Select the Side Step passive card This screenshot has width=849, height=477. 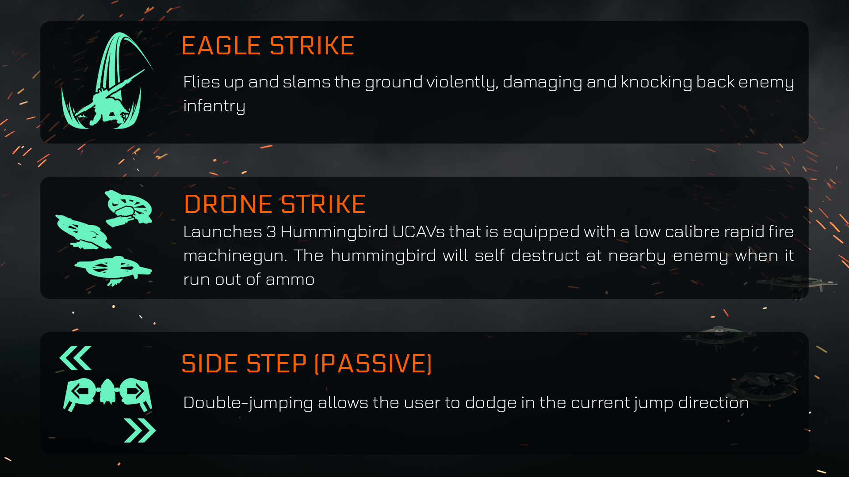pyautogui.click(x=424, y=393)
